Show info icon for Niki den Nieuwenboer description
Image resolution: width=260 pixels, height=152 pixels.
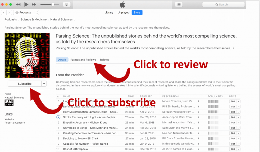click(x=198, y=133)
